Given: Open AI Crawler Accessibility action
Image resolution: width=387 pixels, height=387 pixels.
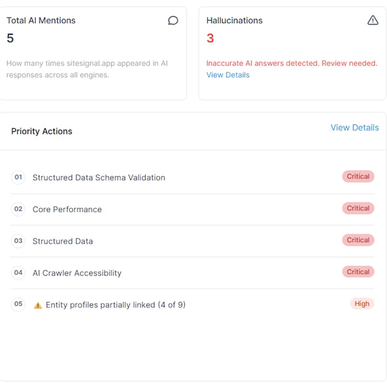Looking at the screenshot, I should 77,273.
